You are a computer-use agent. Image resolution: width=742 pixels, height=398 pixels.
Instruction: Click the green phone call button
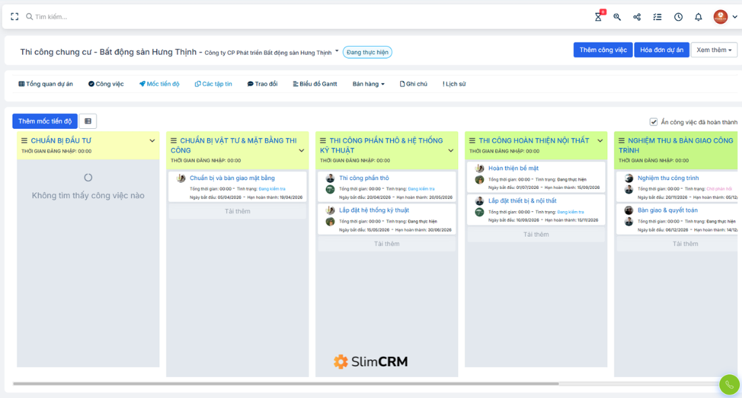tap(729, 385)
